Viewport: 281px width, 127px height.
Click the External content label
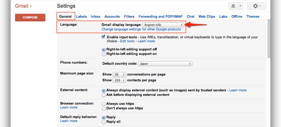(74, 90)
